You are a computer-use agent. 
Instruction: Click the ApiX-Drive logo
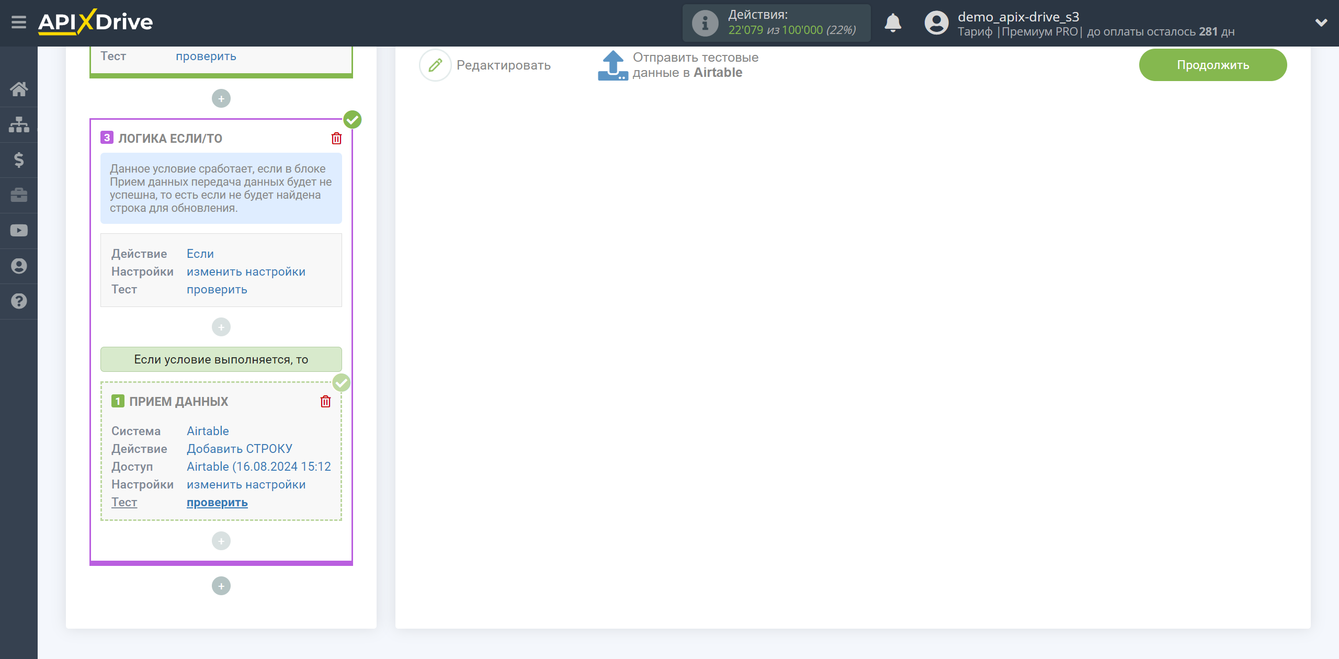point(95,22)
